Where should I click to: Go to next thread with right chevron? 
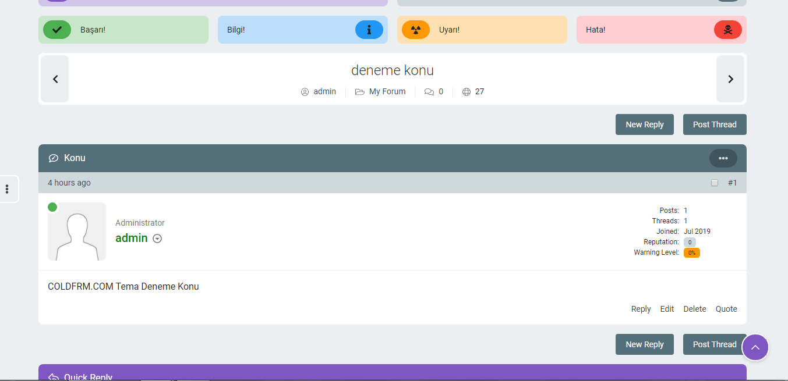[730, 79]
